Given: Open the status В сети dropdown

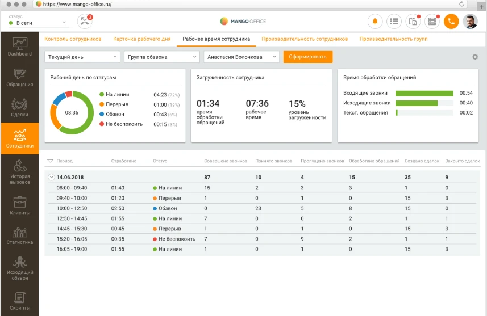Looking at the screenshot, I should [38, 23].
